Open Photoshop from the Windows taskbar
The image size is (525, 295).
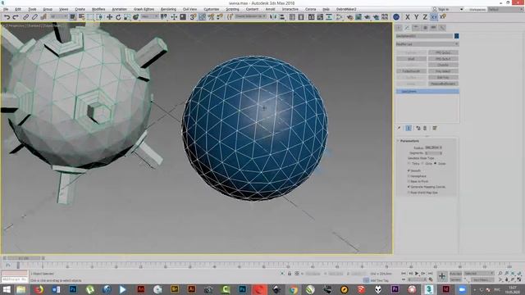73,289
